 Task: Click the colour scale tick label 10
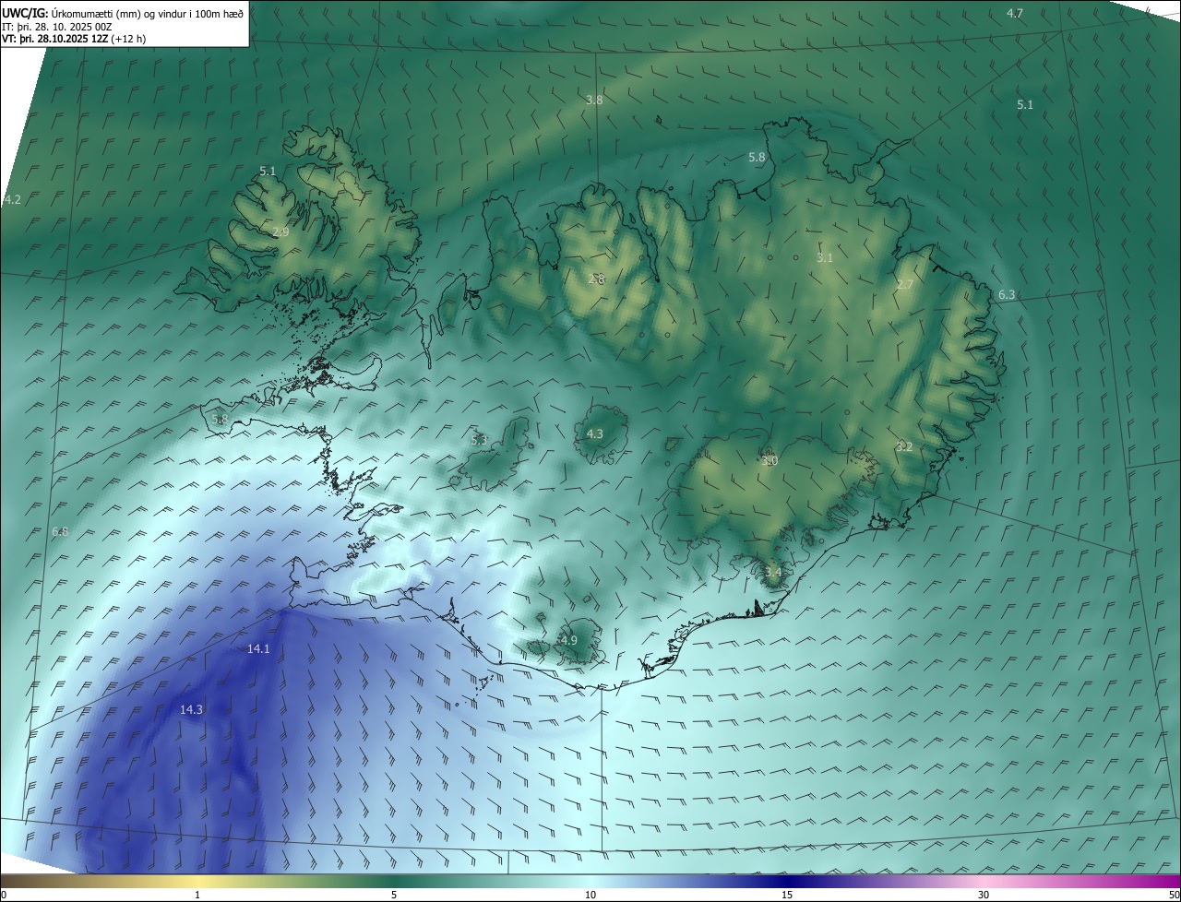pyautogui.click(x=590, y=896)
